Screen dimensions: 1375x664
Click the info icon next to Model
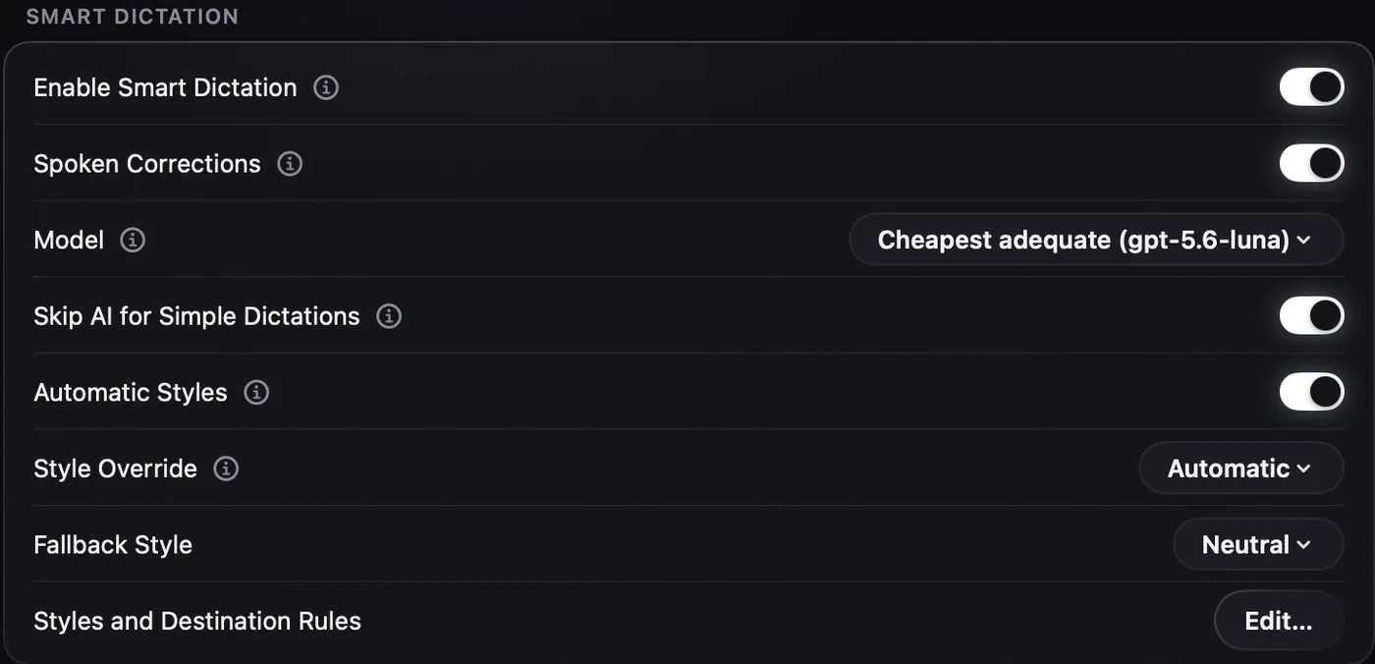coord(133,240)
